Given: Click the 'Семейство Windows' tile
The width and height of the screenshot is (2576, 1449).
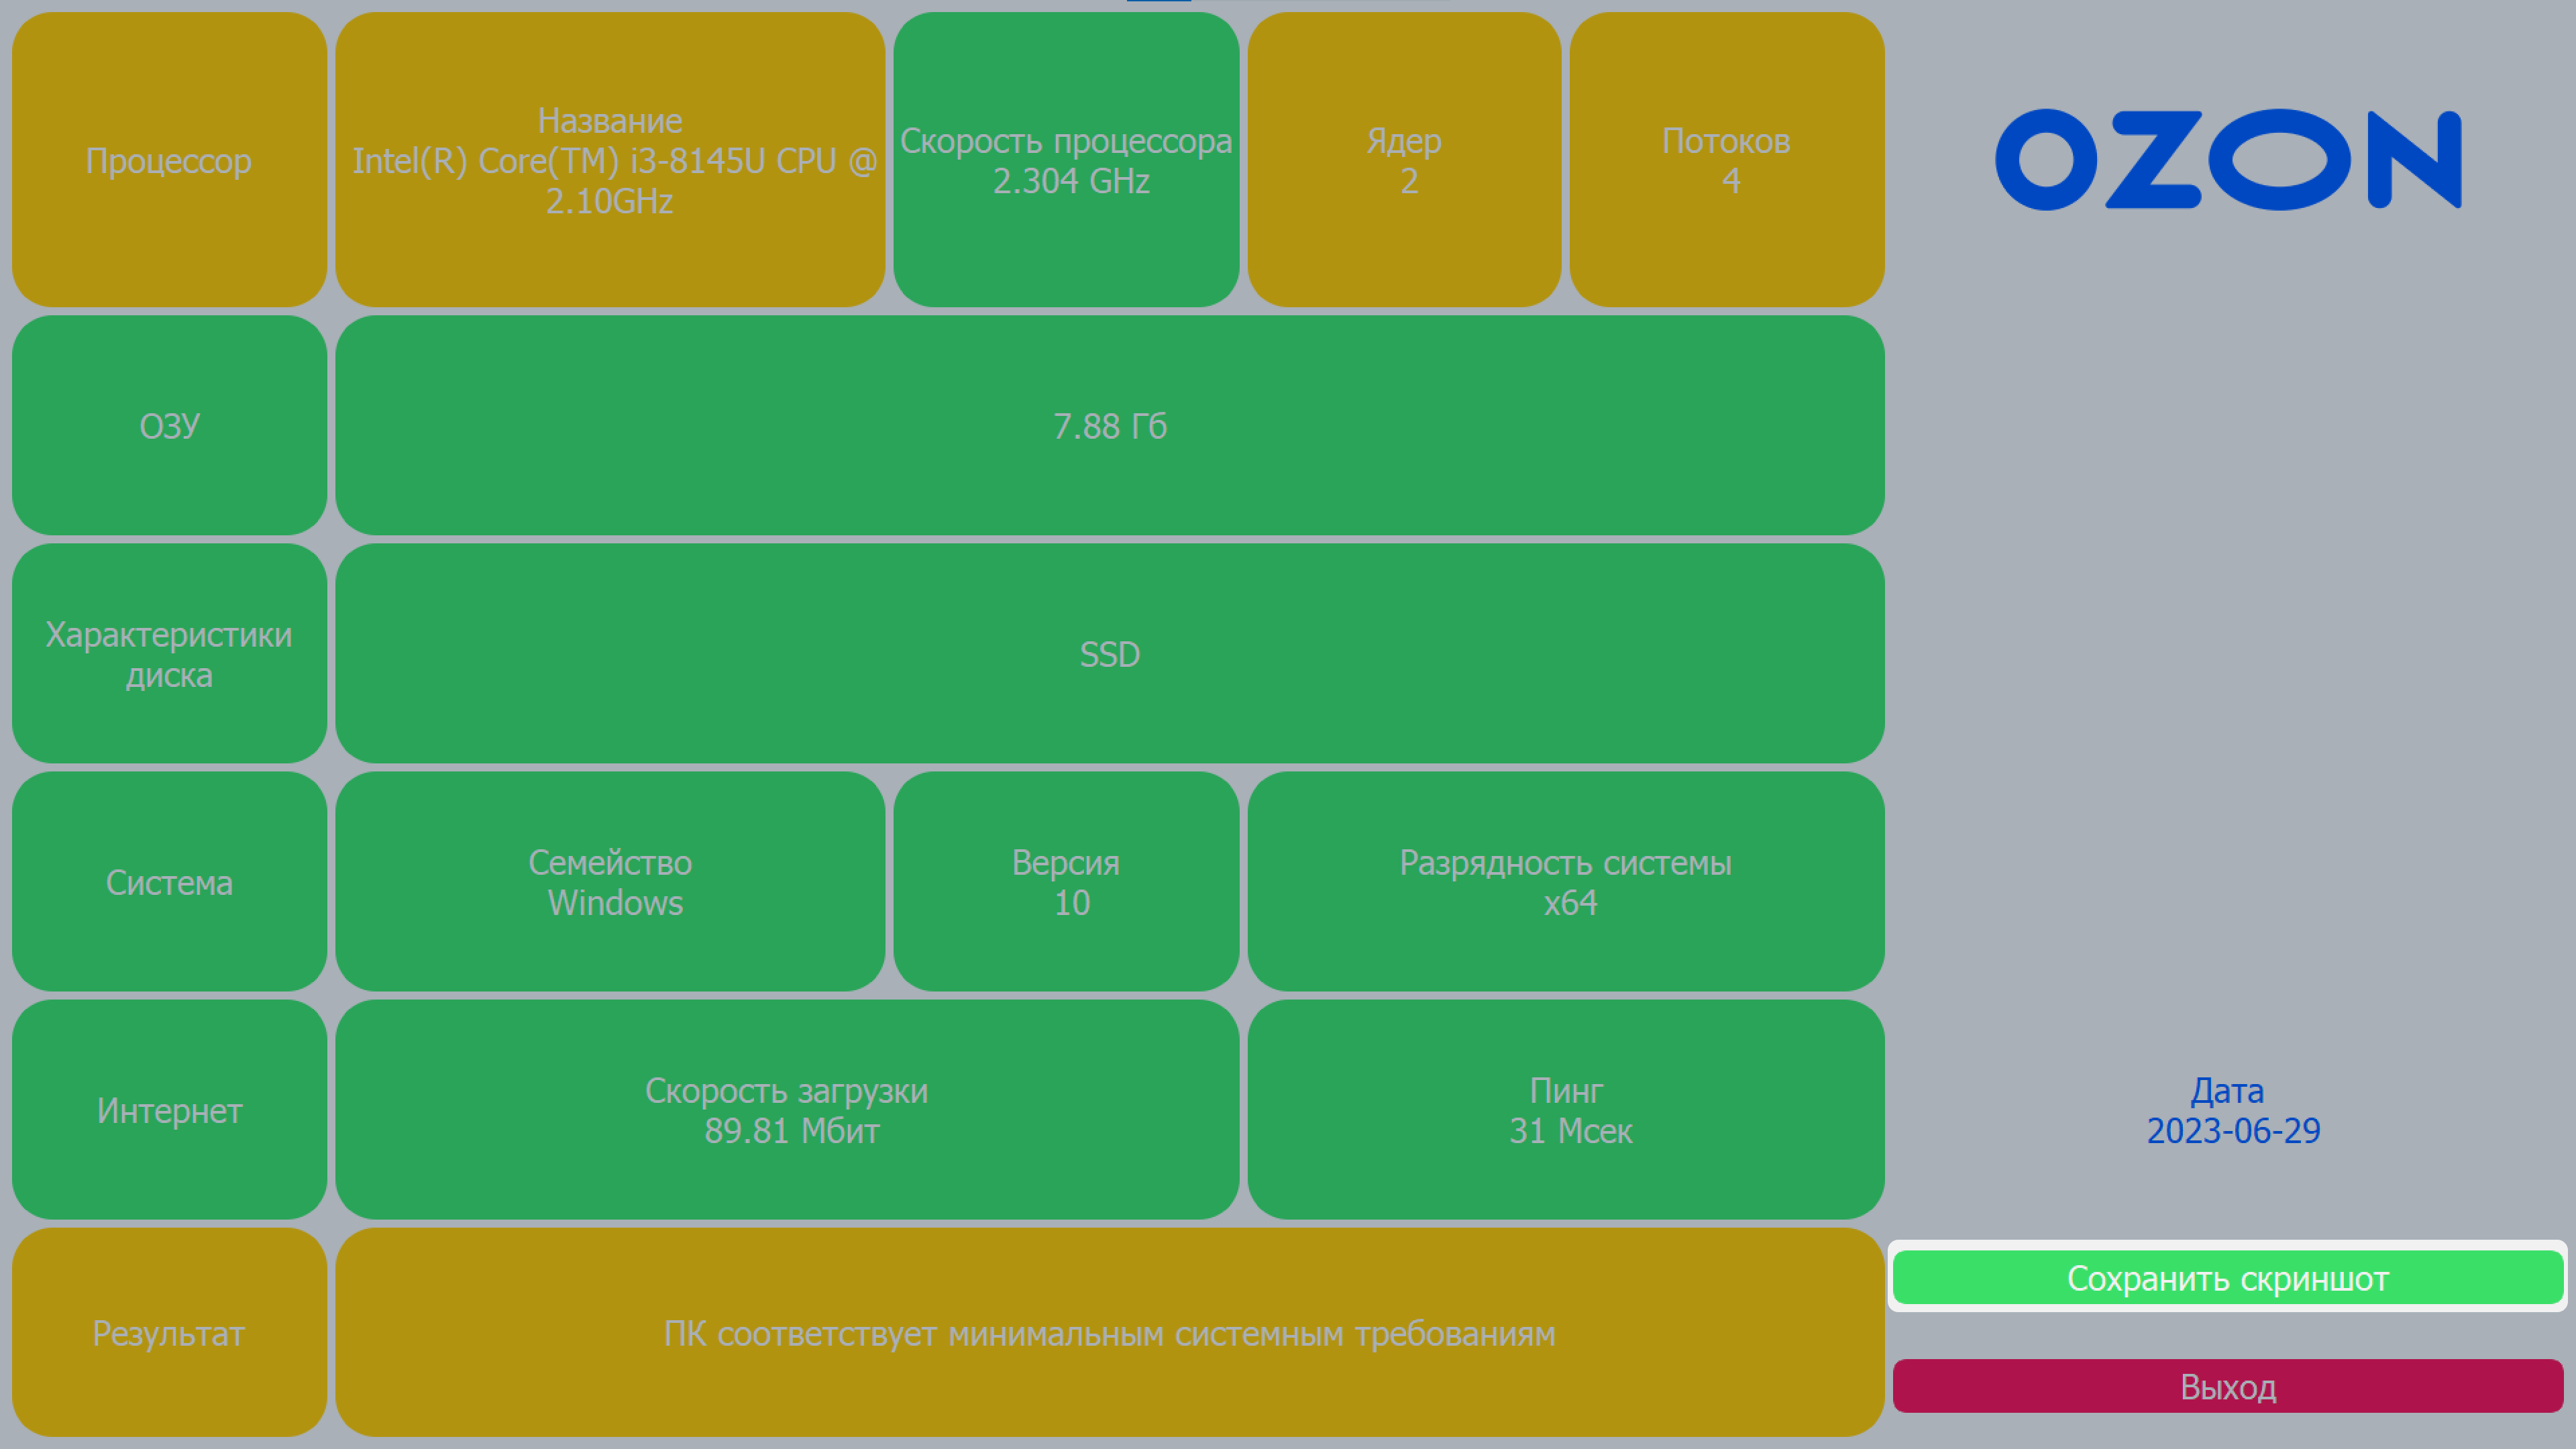Looking at the screenshot, I should click(x=610, y=881).
